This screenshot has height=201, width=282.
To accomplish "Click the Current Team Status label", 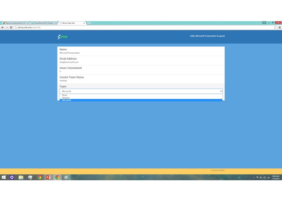I will pos(71,77).
